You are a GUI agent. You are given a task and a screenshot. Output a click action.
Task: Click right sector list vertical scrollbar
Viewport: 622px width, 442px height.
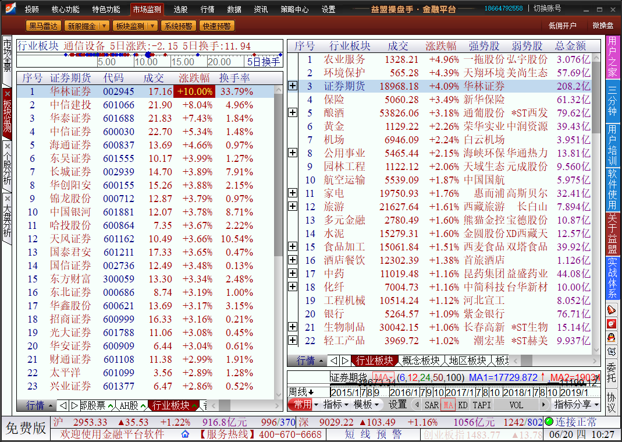pyautogui.click(x=596, y=204)
